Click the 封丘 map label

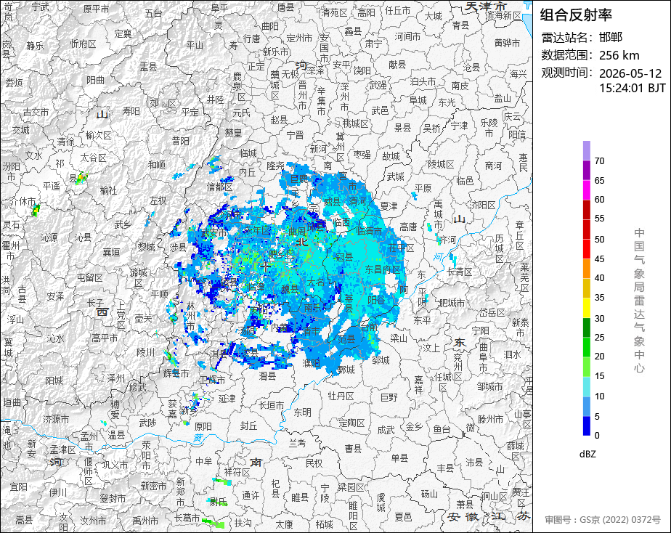[x=248, y=426]
